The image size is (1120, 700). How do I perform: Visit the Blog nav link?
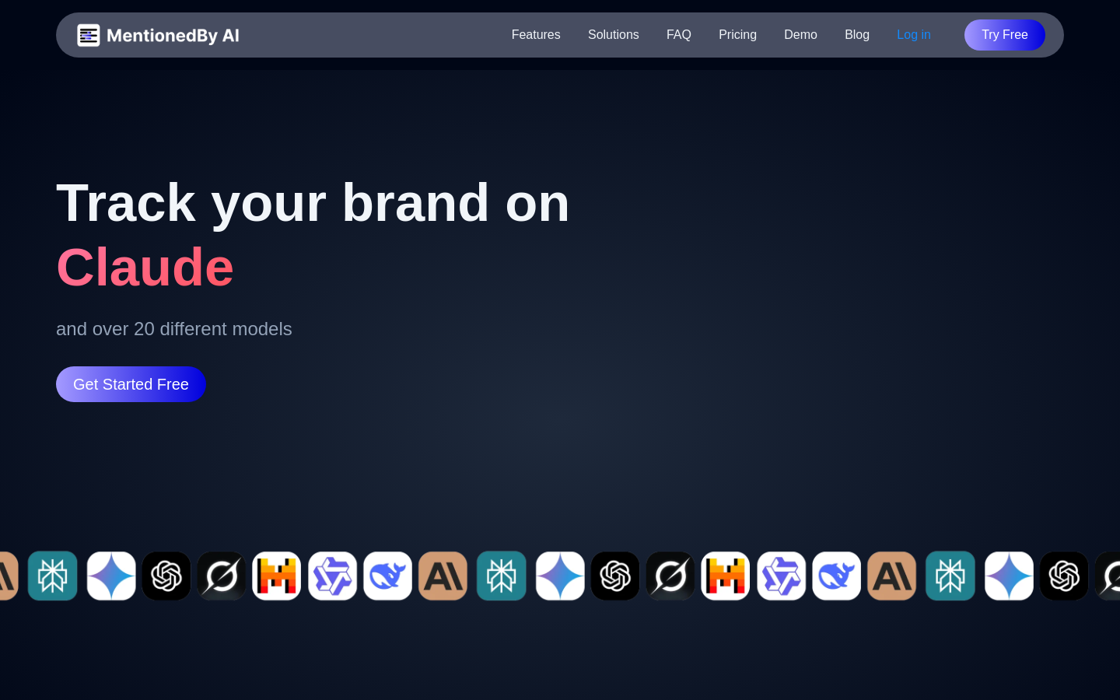tap(857, 35)
